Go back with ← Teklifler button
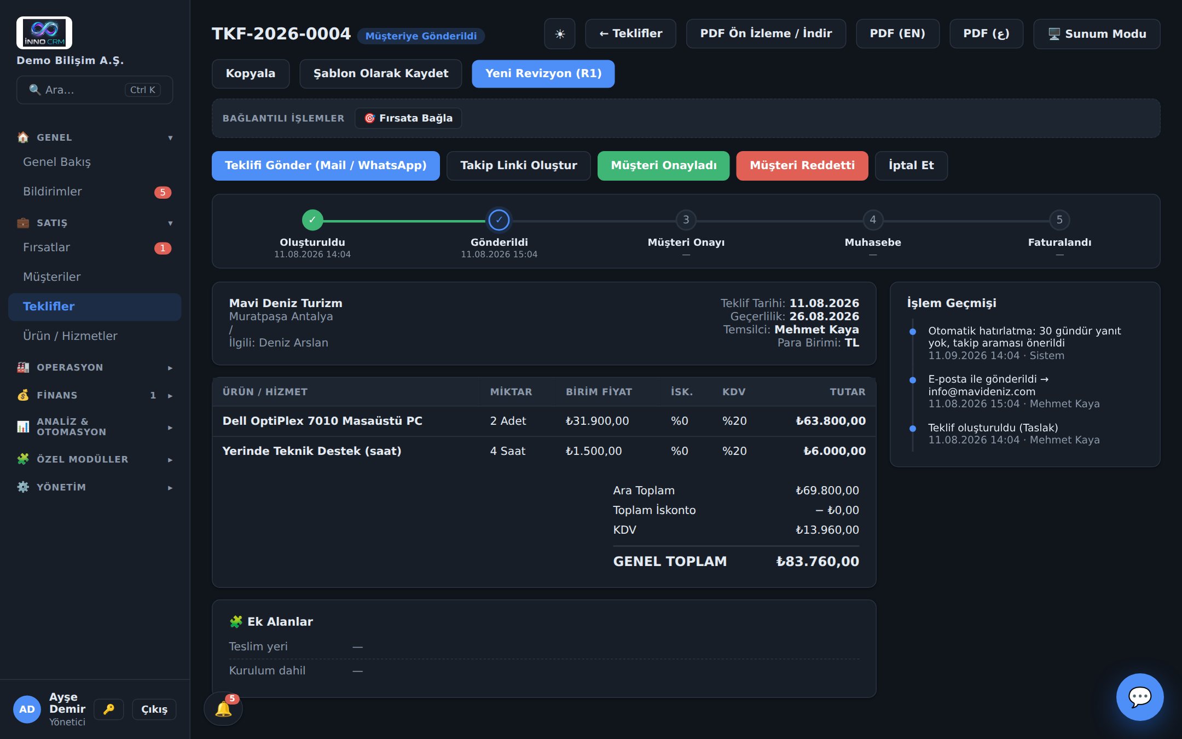The height and width of the screenshot is (739, 1182). (x=630, y=34)
